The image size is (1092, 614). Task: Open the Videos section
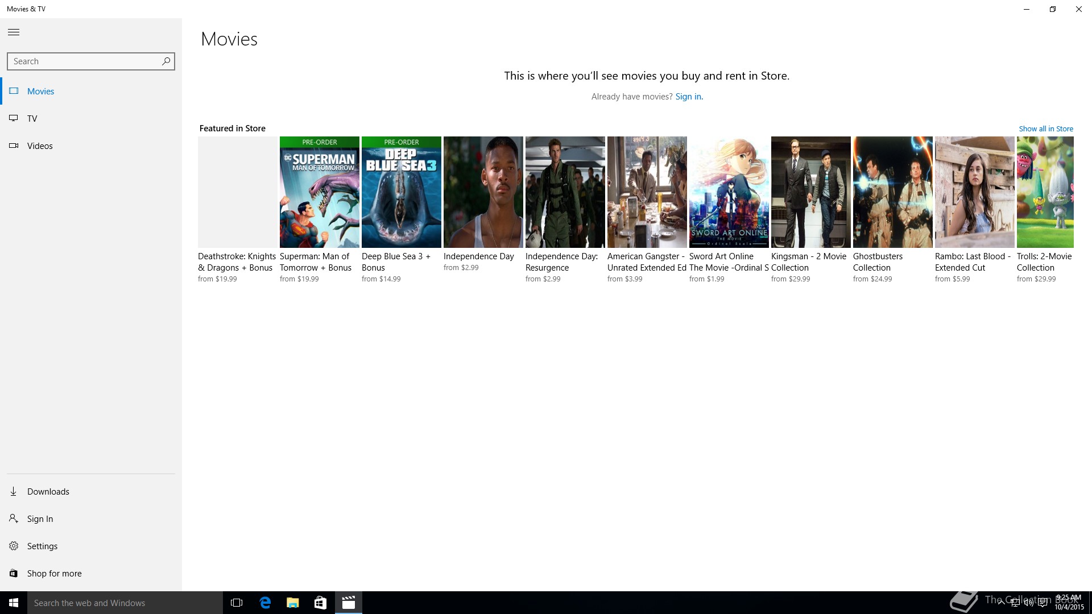tap(91, 146)
